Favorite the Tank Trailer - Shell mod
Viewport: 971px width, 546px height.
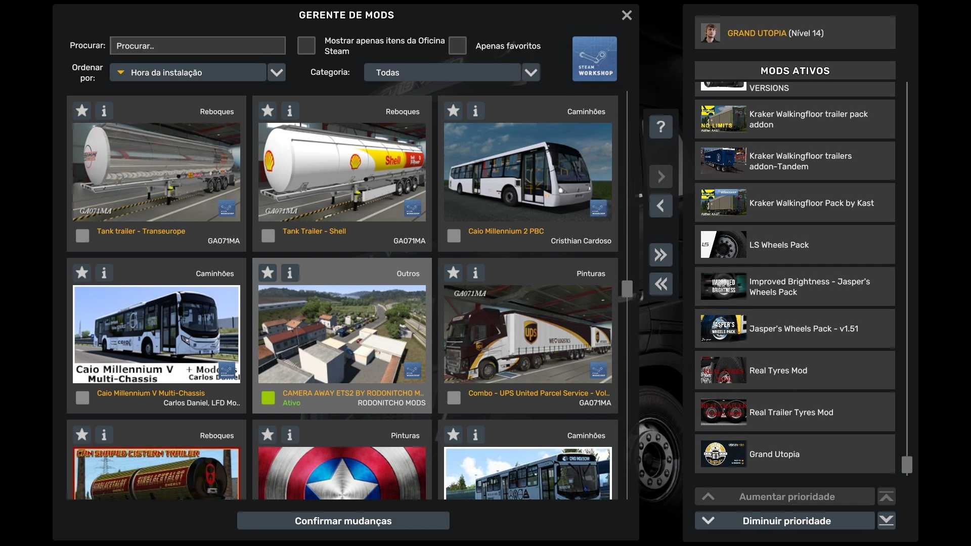point(268,111)
